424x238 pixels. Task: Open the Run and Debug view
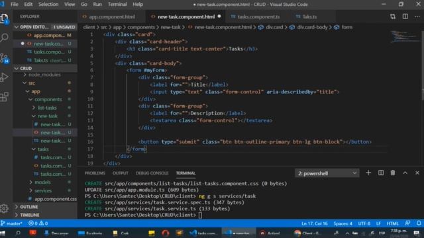pos(5,77)
